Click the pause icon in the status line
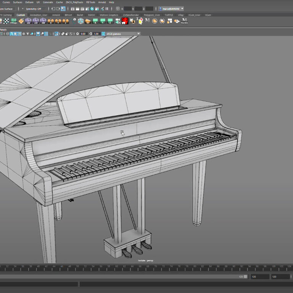293x293 pixels. tap(106, 8)
